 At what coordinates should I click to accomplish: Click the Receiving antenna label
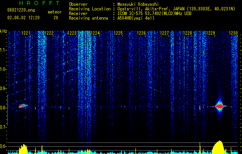pyautogui.click(x=88, y=18)
